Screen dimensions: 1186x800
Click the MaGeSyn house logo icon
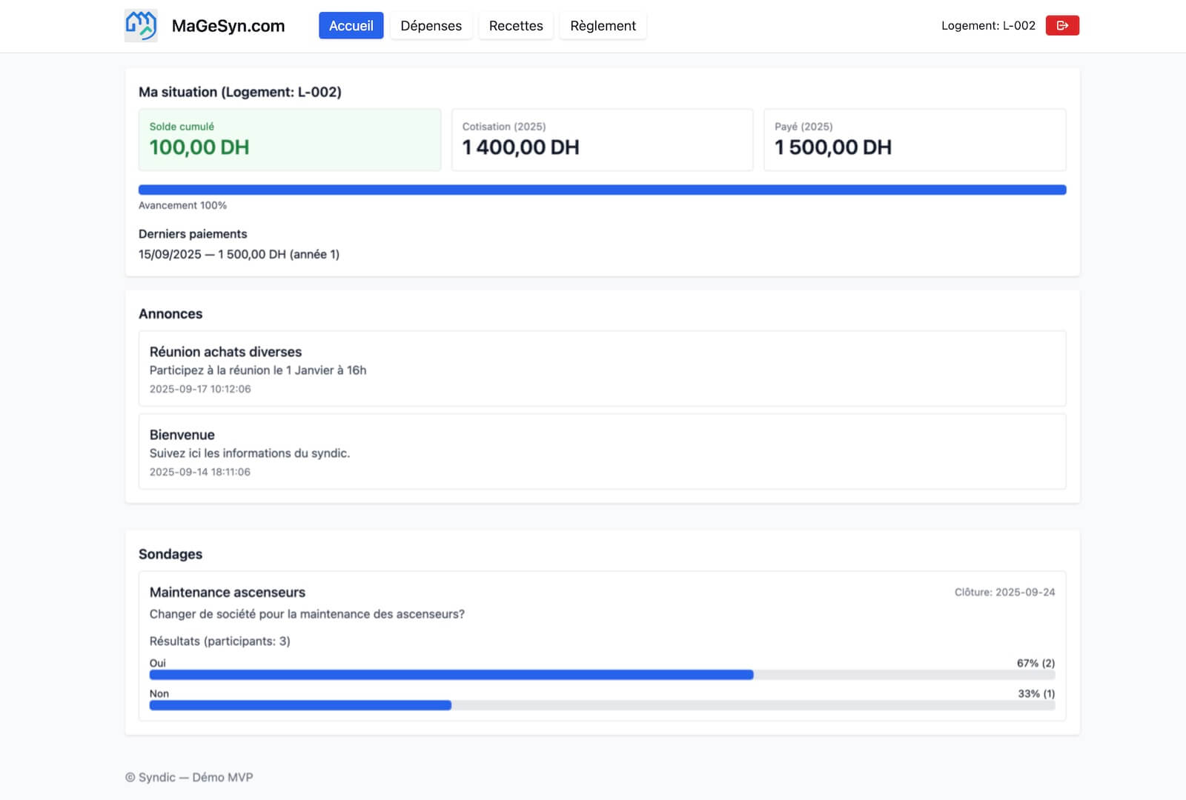coord(141,25)
